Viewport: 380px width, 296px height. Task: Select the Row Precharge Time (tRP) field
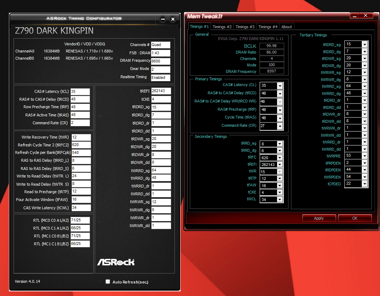tap(80, 107)
